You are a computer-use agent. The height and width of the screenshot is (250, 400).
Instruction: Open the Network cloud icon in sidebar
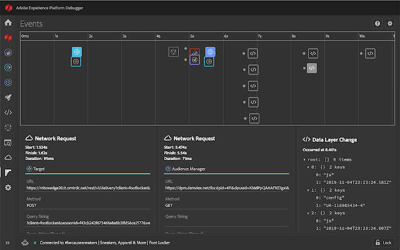coord(8,157)
